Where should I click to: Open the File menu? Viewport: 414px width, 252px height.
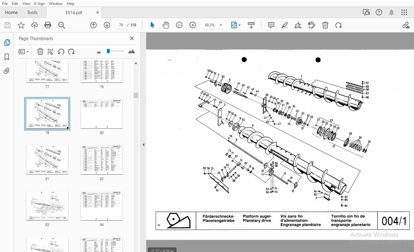point(5,4)
